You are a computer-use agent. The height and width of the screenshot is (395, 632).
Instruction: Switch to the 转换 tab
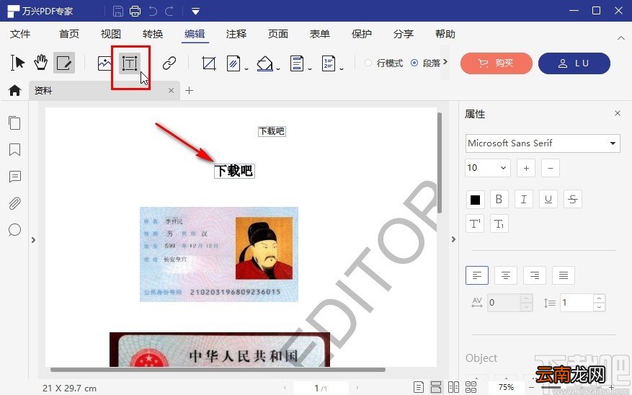pyautogui.click(x=153, y=34)
